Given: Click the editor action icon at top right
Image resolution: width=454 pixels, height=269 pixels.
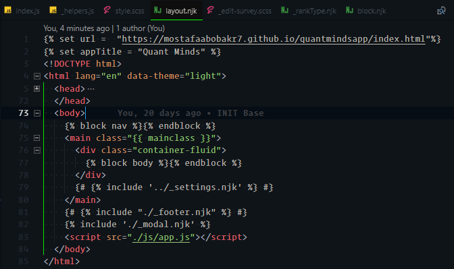Looking at the screenshot, I should point(441,11).
